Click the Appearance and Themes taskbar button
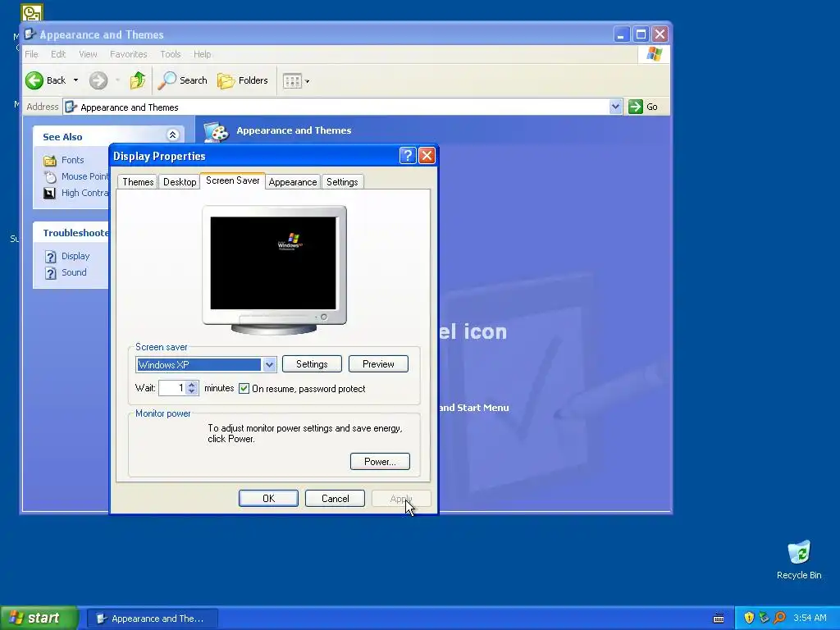Viewport: 840px width, 630px height. (x=152, y=619)
